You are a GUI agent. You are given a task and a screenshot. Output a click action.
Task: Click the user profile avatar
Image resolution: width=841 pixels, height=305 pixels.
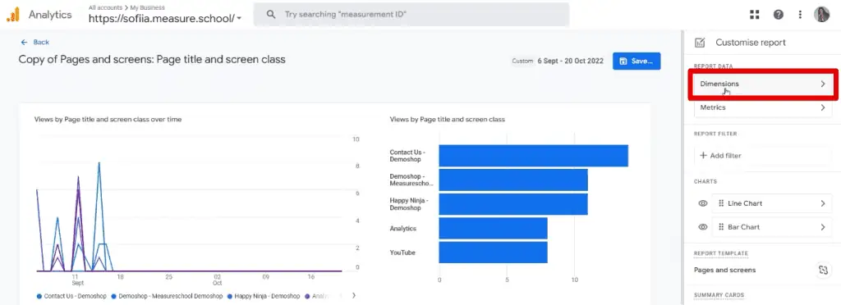tap(821, 15)
